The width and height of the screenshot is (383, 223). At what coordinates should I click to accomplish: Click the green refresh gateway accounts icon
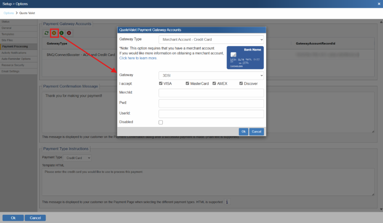(x=47, y=33)
